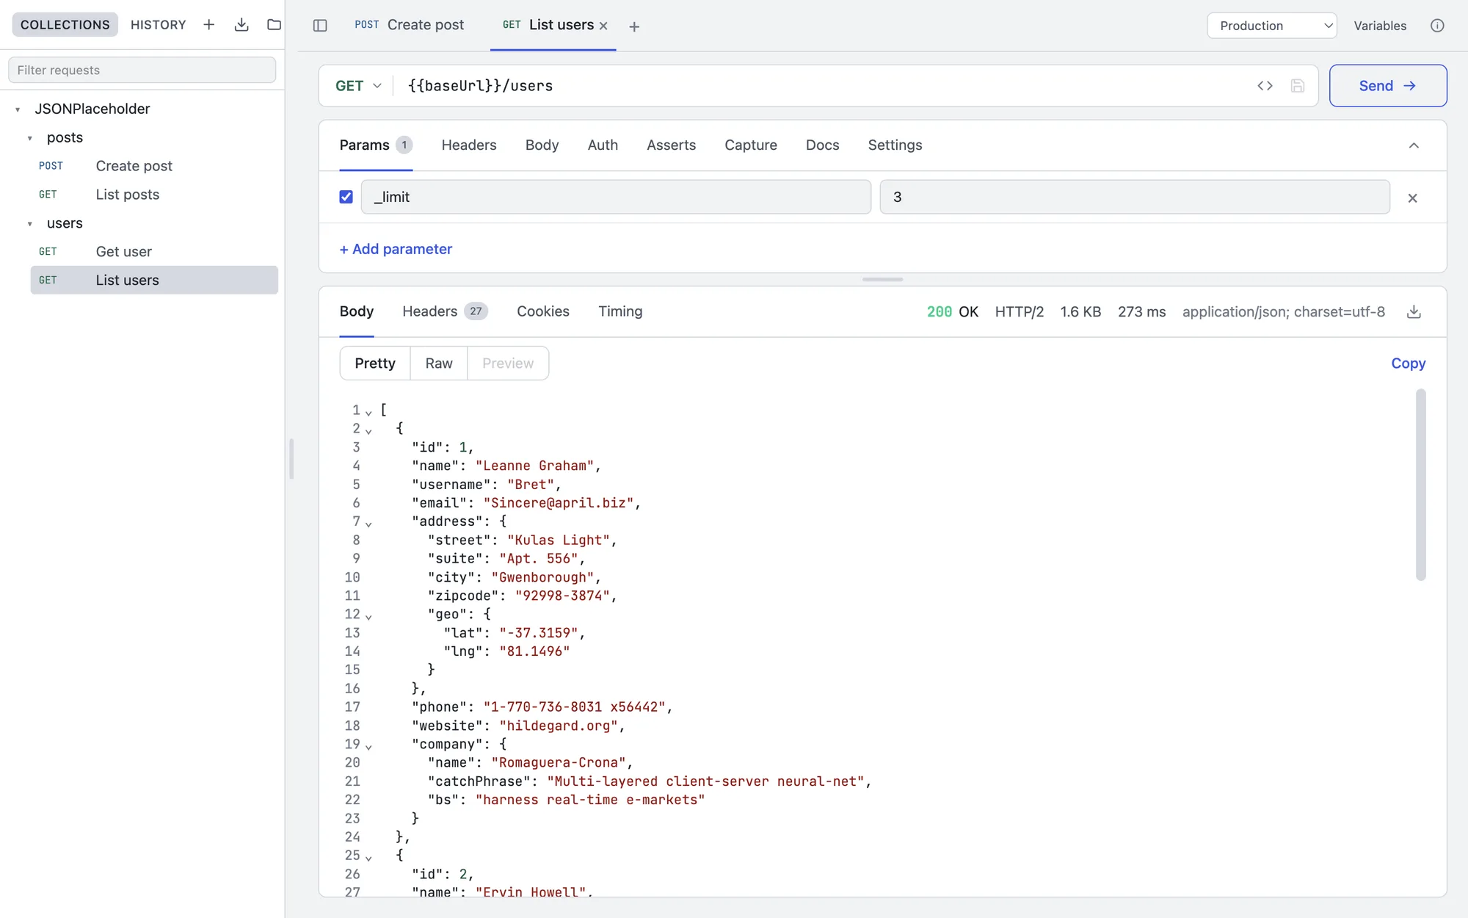Click the sidebar width divider handle
Viewport: 1468px width, 918px height.
point(291,459)
